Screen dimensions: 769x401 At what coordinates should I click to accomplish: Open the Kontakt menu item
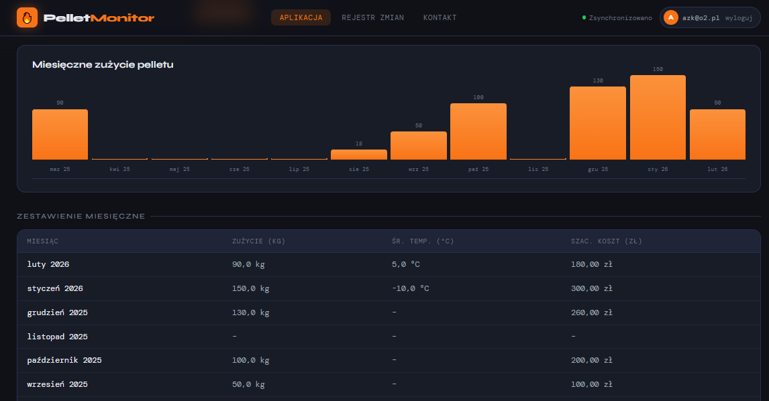pos(440,17)
